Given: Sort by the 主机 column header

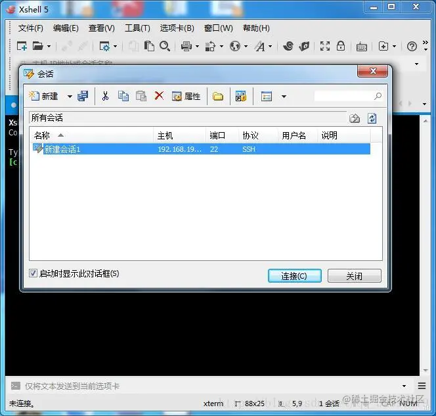Looking at the screenshot, I should click(179, 135).
